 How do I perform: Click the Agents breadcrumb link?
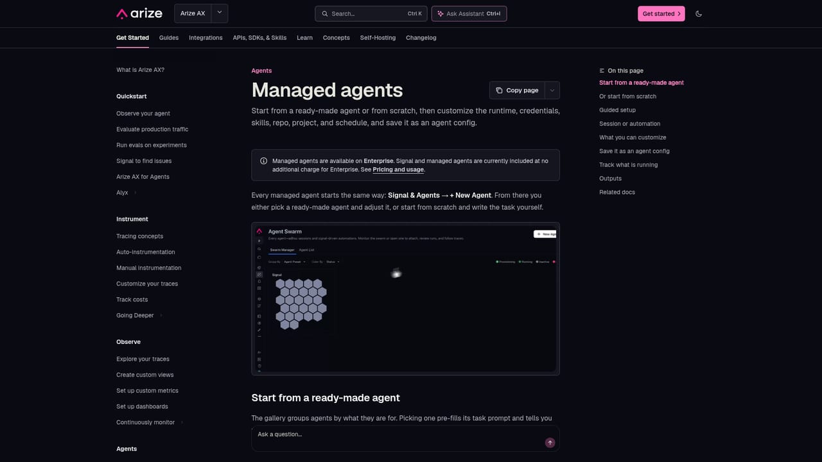(x=261, y=71)
